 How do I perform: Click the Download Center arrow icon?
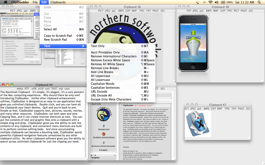tap(104, 126)
